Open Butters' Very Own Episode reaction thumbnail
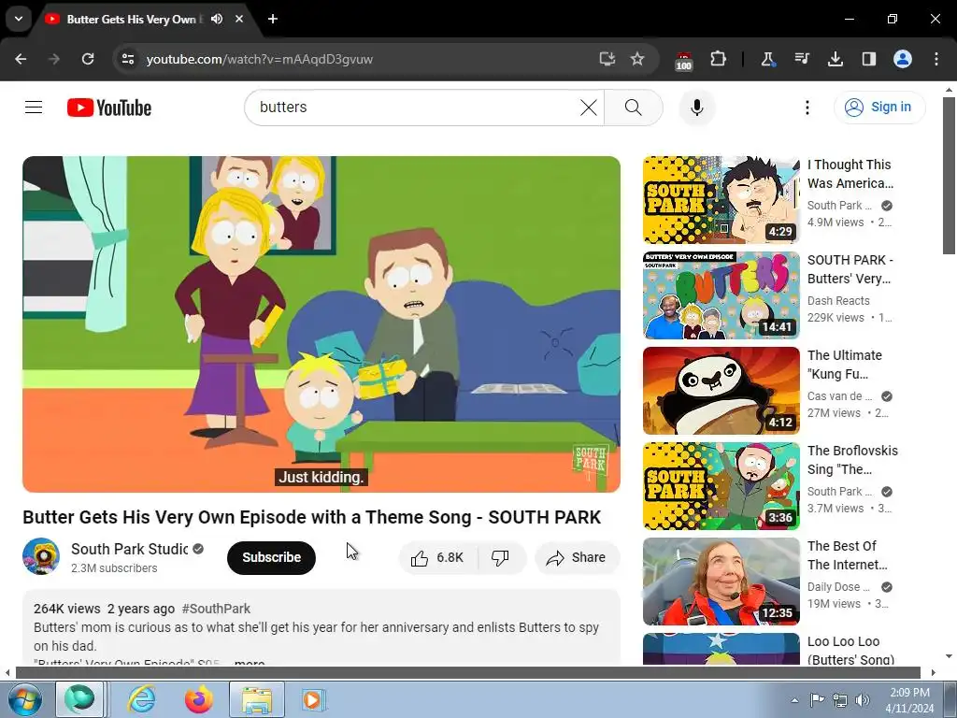957x718 pixels. [721, 294]
